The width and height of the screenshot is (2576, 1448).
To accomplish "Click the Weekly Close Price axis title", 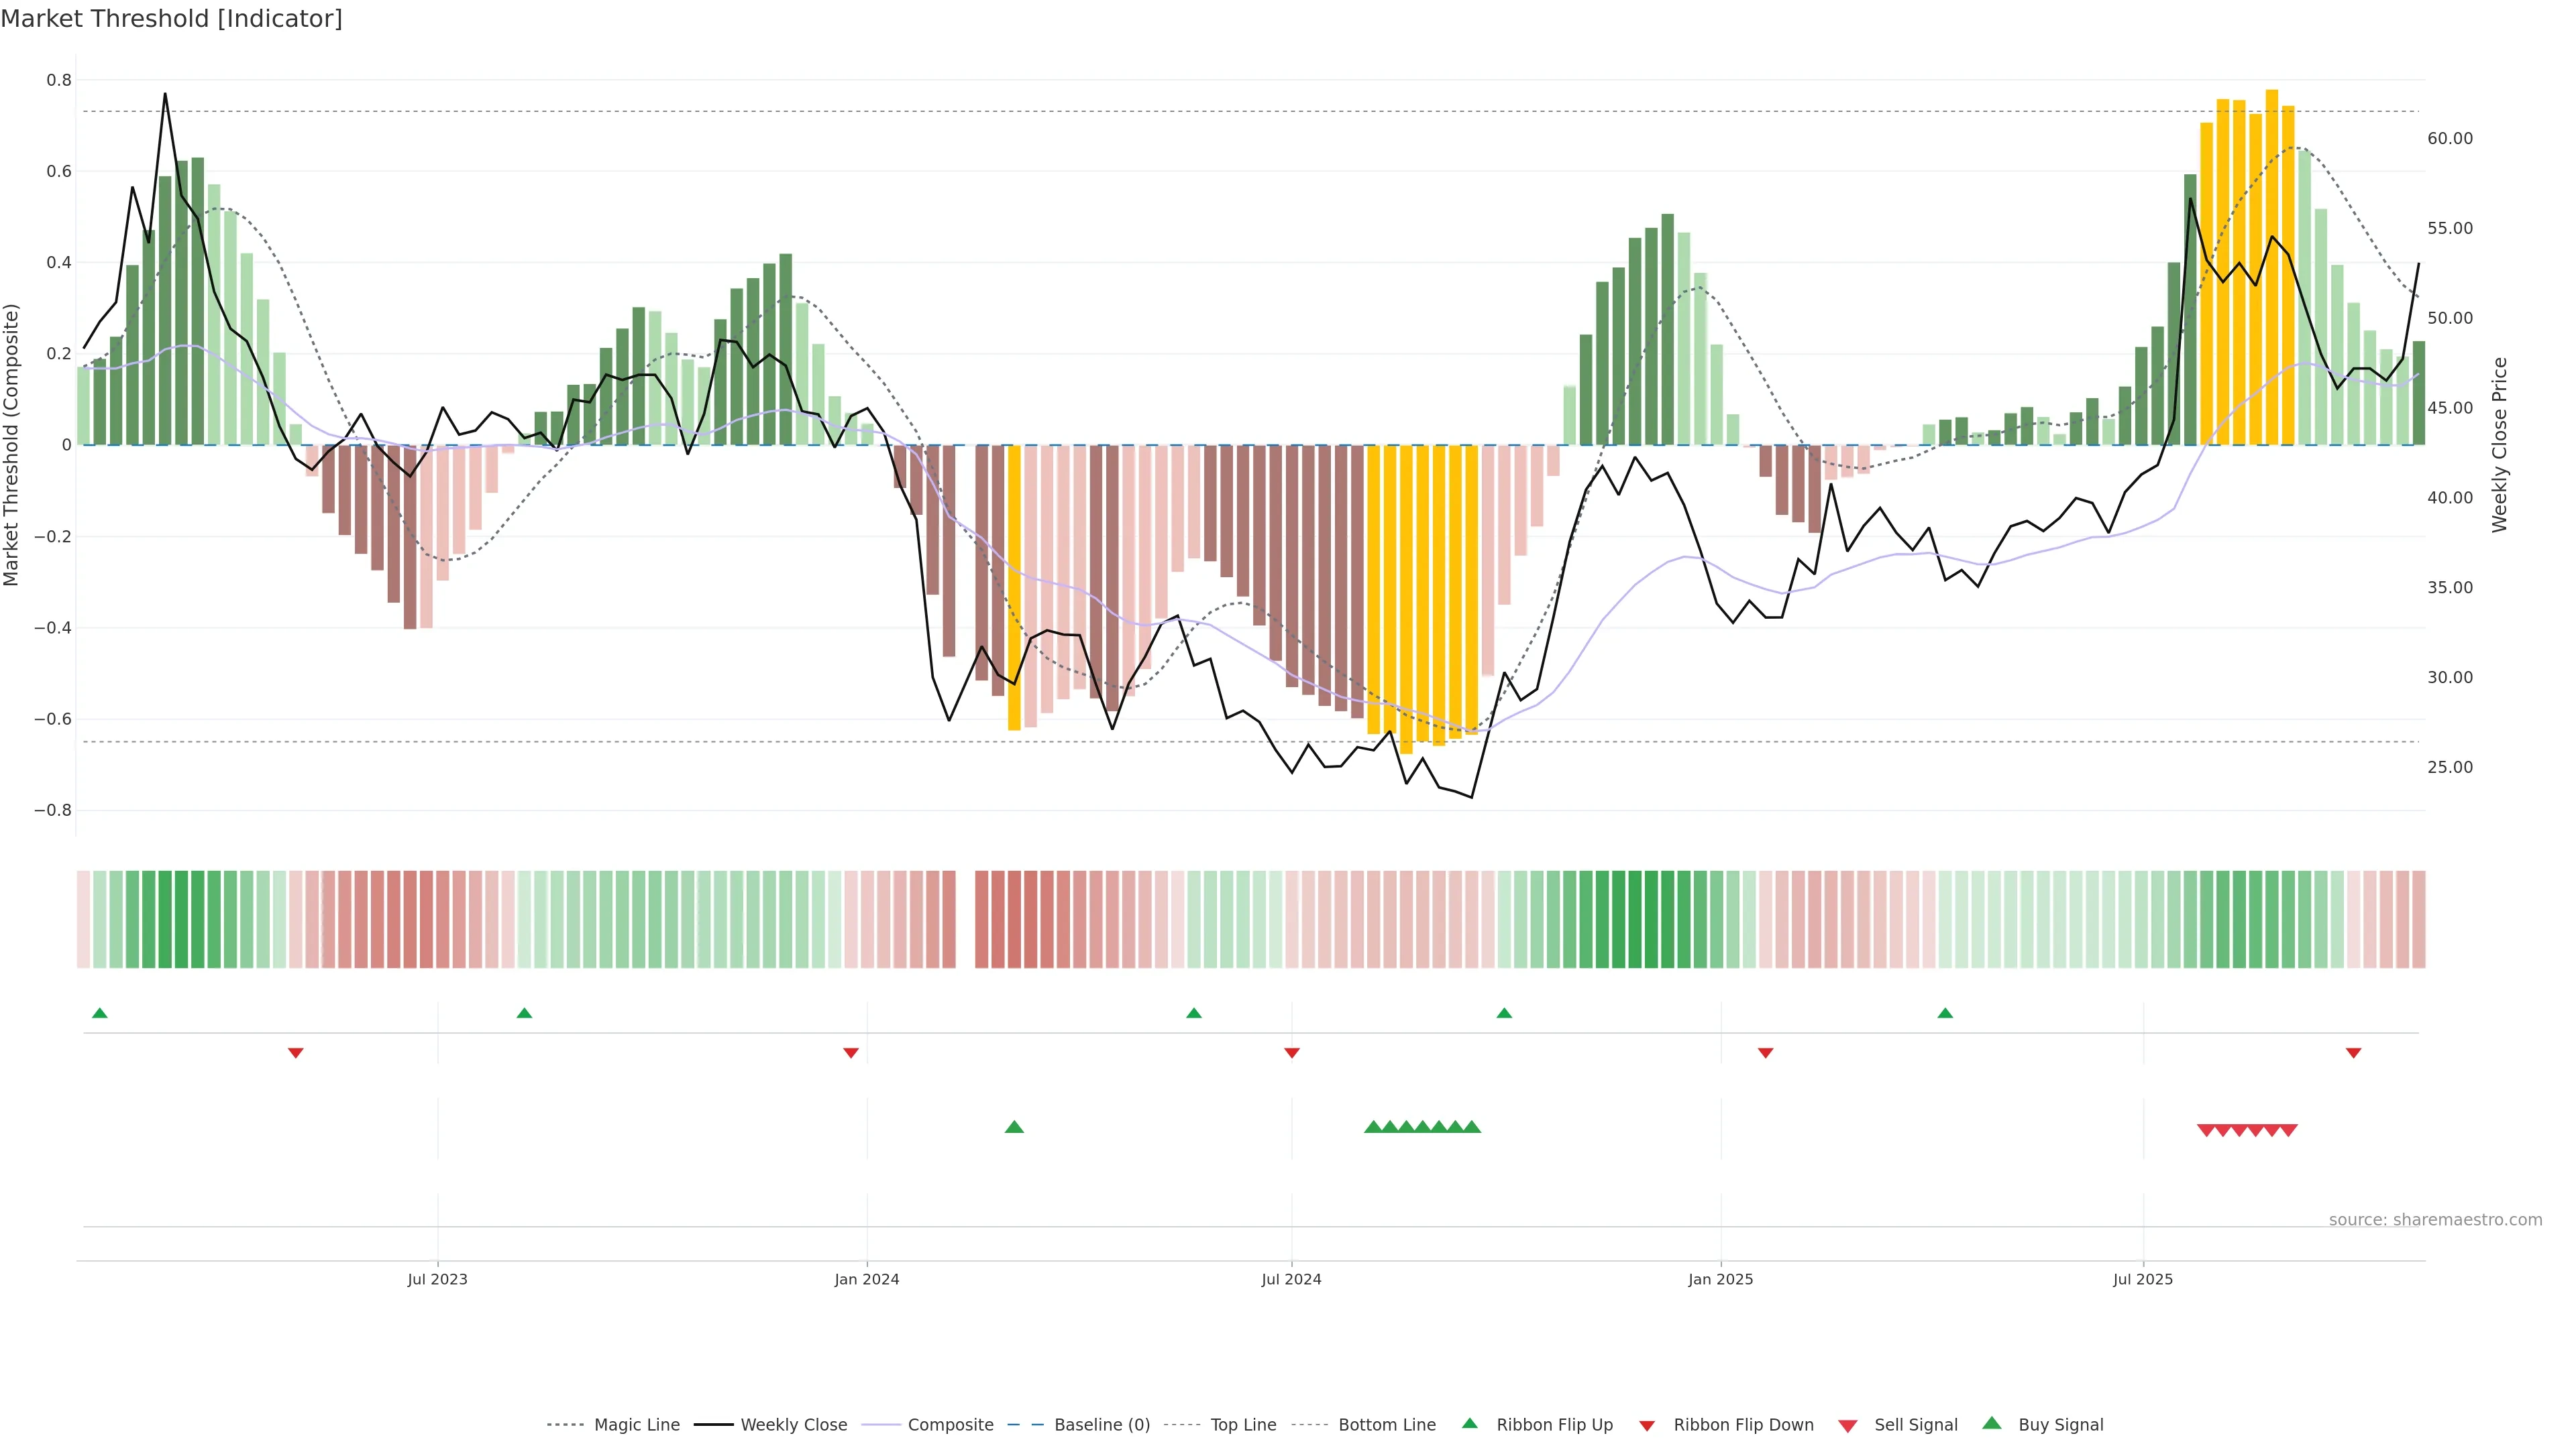I will 2499,444.
